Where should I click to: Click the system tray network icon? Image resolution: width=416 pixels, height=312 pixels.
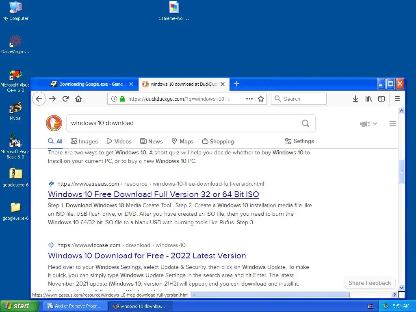tap(386, 306)
